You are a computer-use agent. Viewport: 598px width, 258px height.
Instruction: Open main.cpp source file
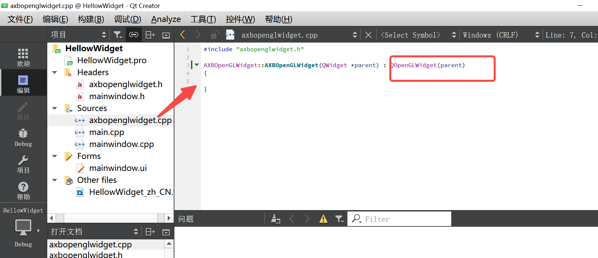click(106, 132)
